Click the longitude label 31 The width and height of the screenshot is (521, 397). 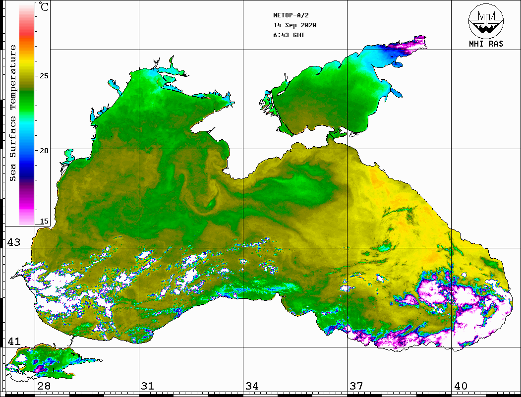[x=148, y=386]
